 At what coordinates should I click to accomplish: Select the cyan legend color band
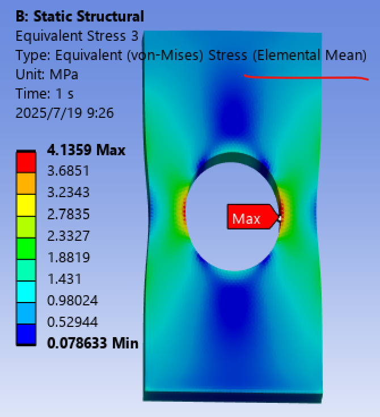(x=26, y=292)
